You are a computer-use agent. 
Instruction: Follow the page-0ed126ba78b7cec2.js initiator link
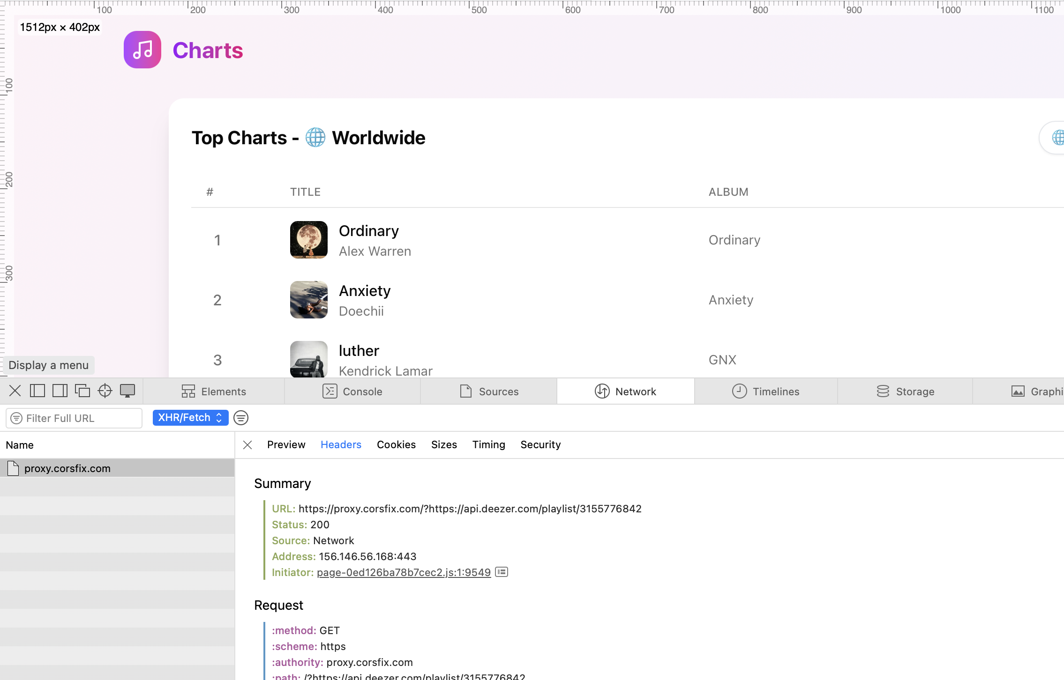click(404, 572)
